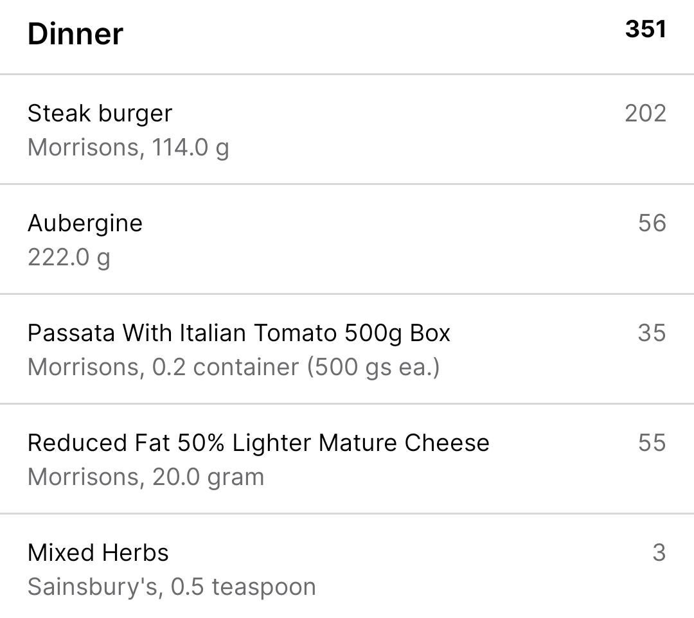Open the Mixed Herbs entry
694x618 pixels.
pos(347,566)
